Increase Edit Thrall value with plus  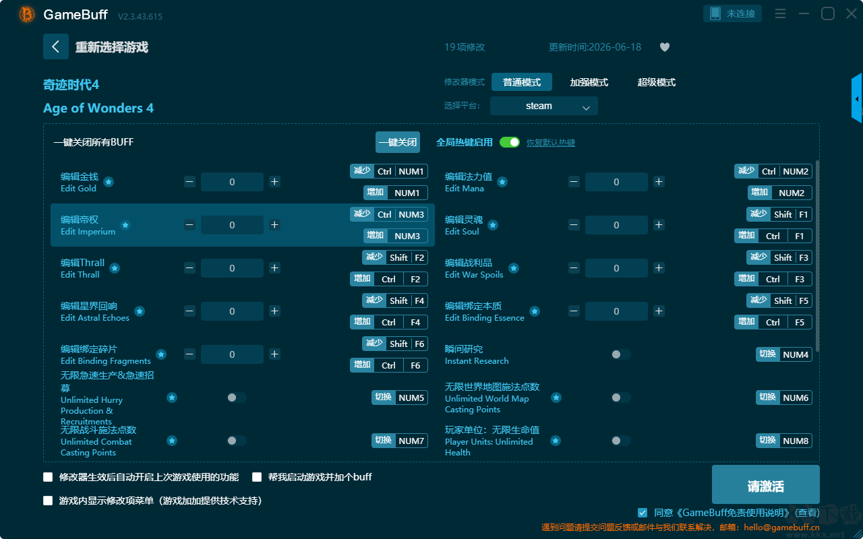274,268
